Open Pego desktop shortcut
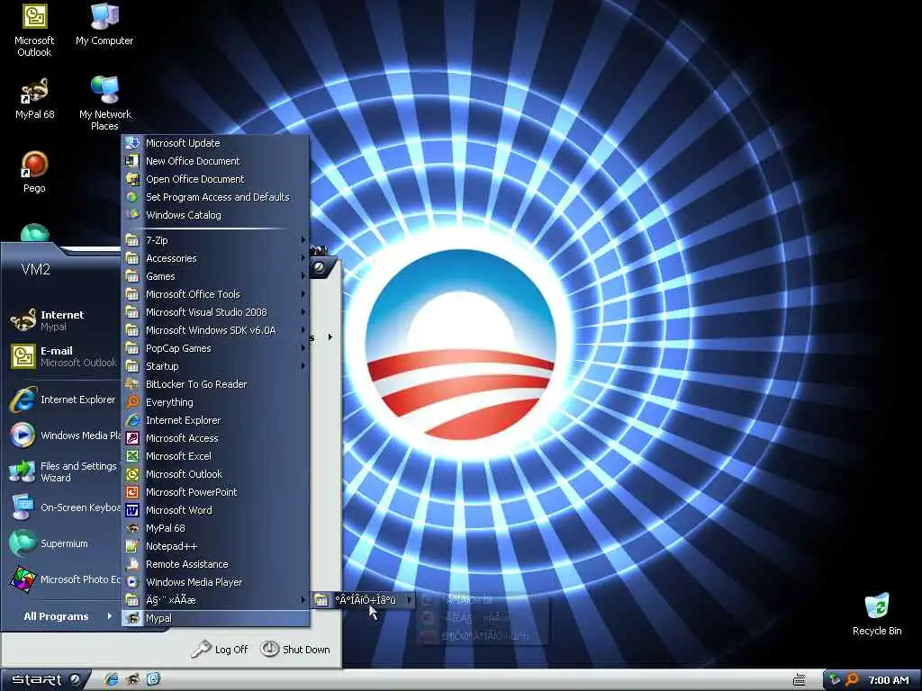This screenshot has height=691, width=922. [34, 172]
